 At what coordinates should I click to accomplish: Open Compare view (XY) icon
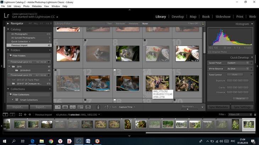[x=72, y=107]
